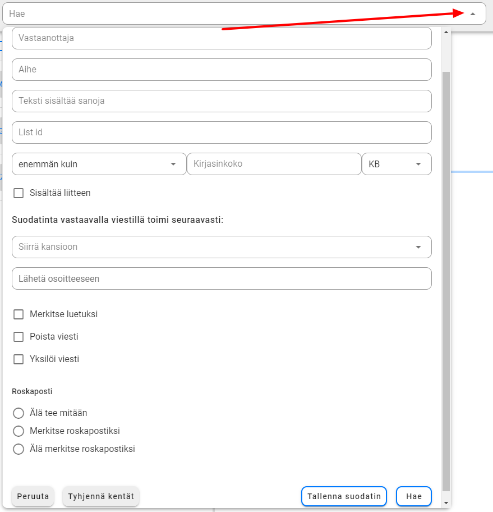493x512 pixels.
Task: Choose Merkitse roskapostiksi radio option
Action: point(19,431)
